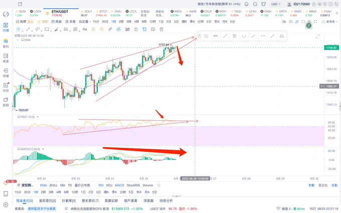Open settings hexagon icon in sidebar
The height and width of the screenshot is (213, 341).
tap(6, 204)
